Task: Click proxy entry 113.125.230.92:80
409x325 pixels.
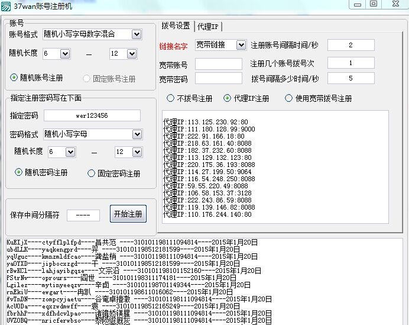Action: (206, 122)
